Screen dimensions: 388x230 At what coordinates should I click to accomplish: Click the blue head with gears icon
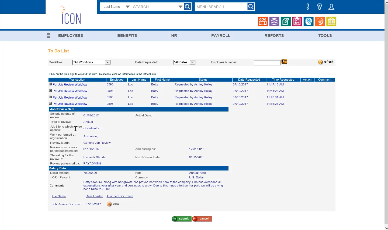(309, 21)
